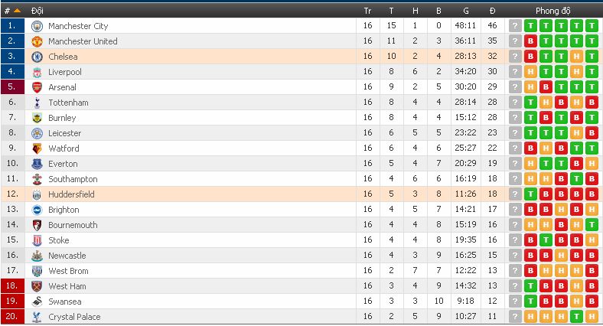
Task: Click the Watford club crest icon
Action: pyautogui.click(x=36, y=148)
